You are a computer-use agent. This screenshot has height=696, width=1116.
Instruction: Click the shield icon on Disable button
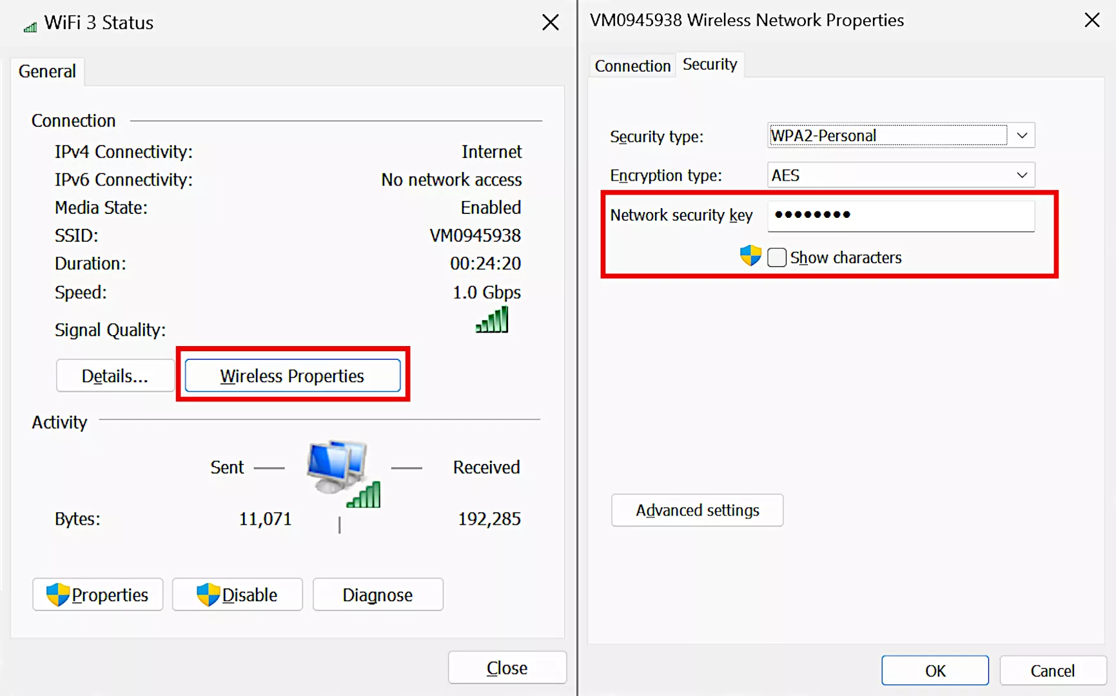[208, 594]
